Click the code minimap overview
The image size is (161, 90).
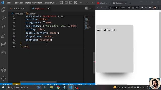(x=88, y=23)
